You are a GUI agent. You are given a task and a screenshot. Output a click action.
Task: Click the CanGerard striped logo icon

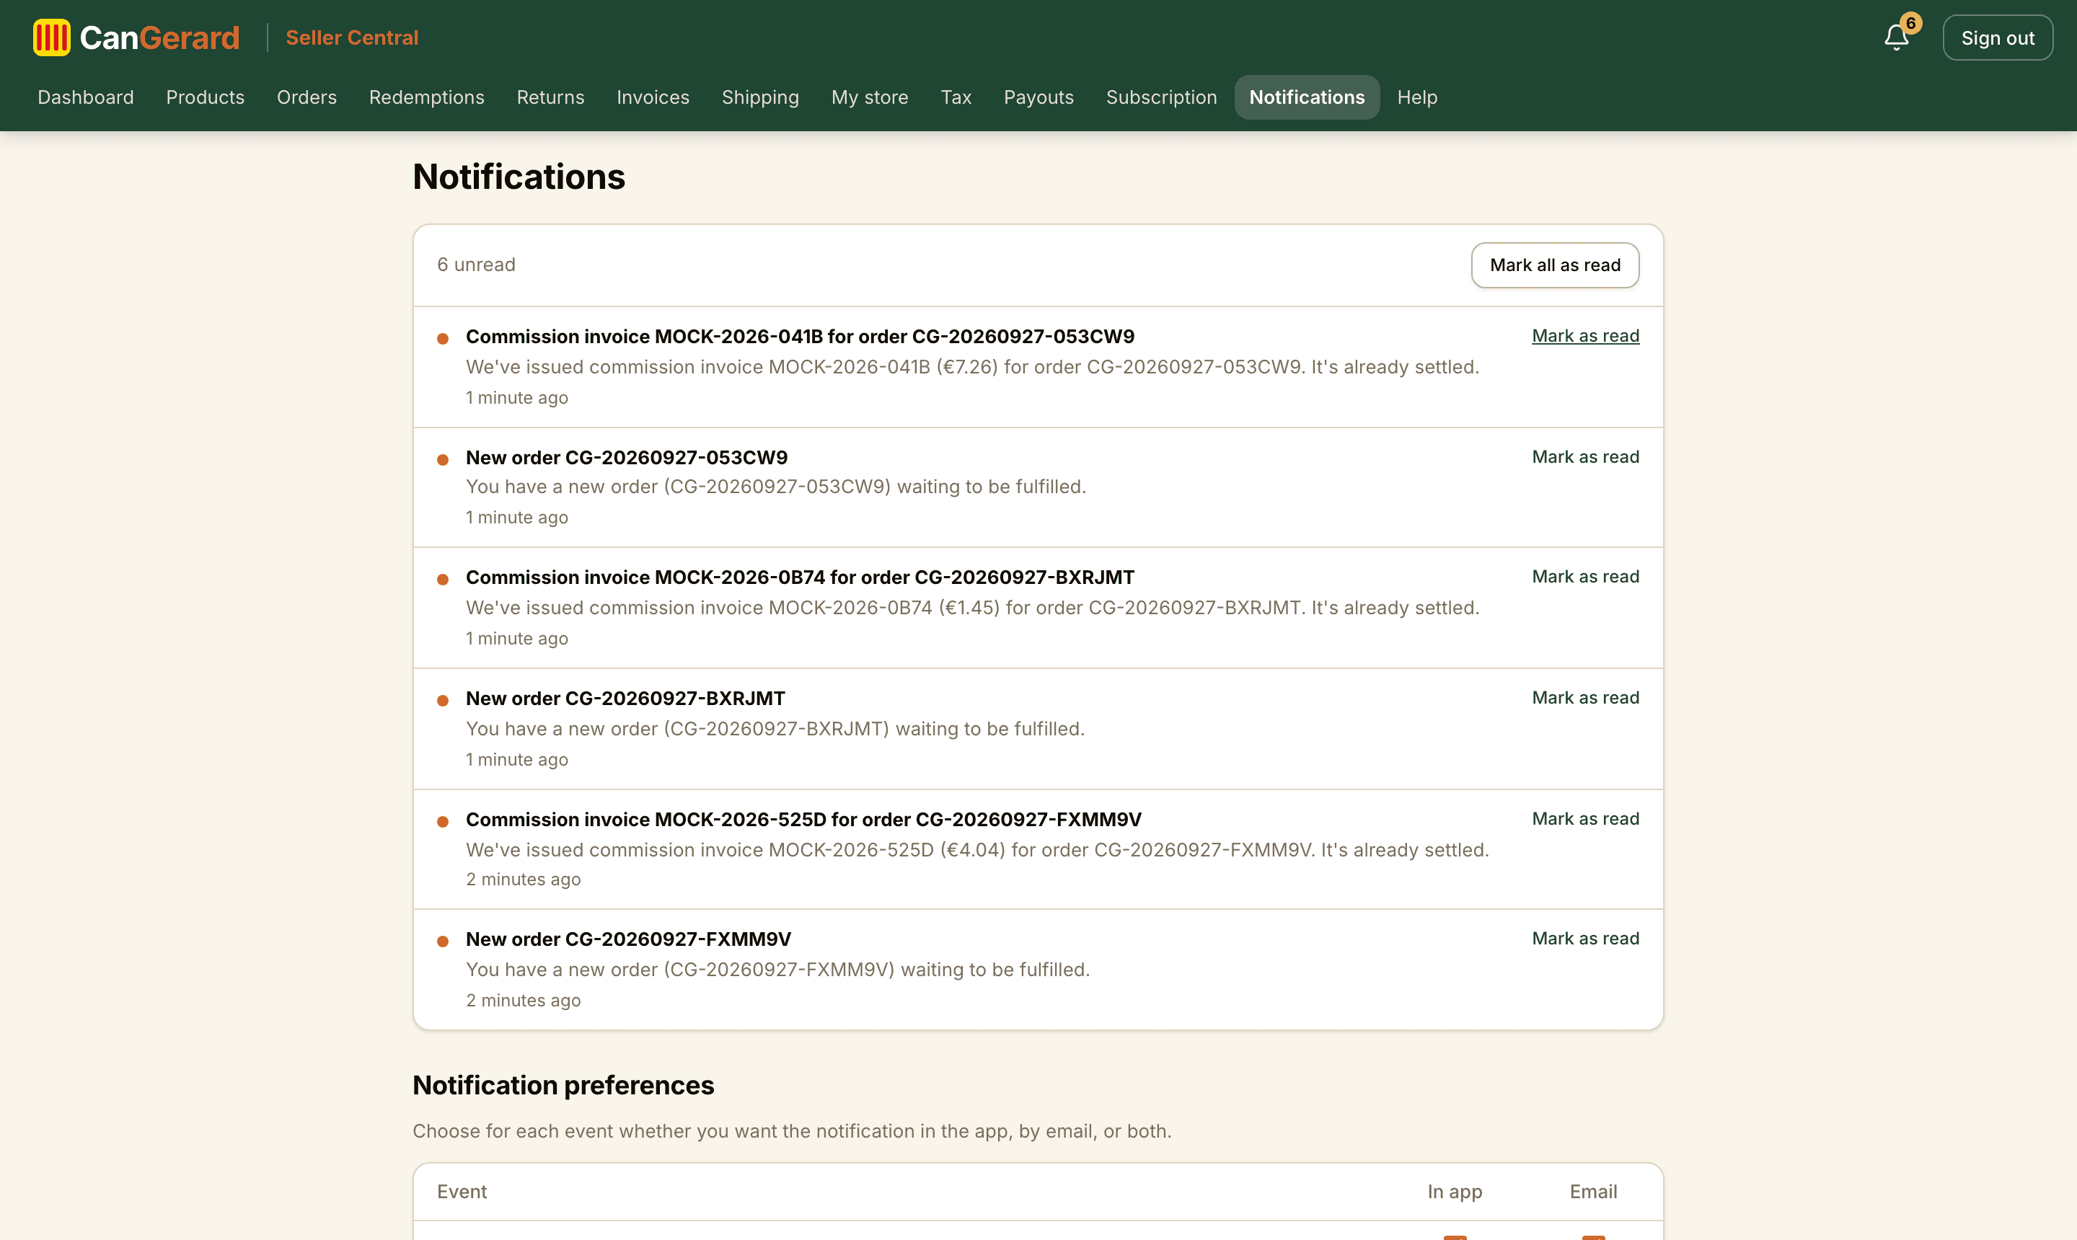pos(52,37)
